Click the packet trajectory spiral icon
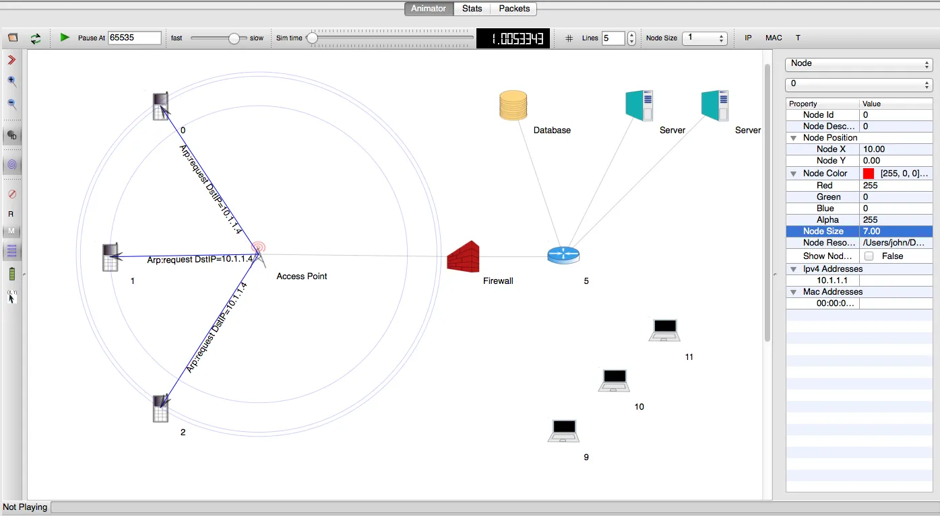 [11, 164]
